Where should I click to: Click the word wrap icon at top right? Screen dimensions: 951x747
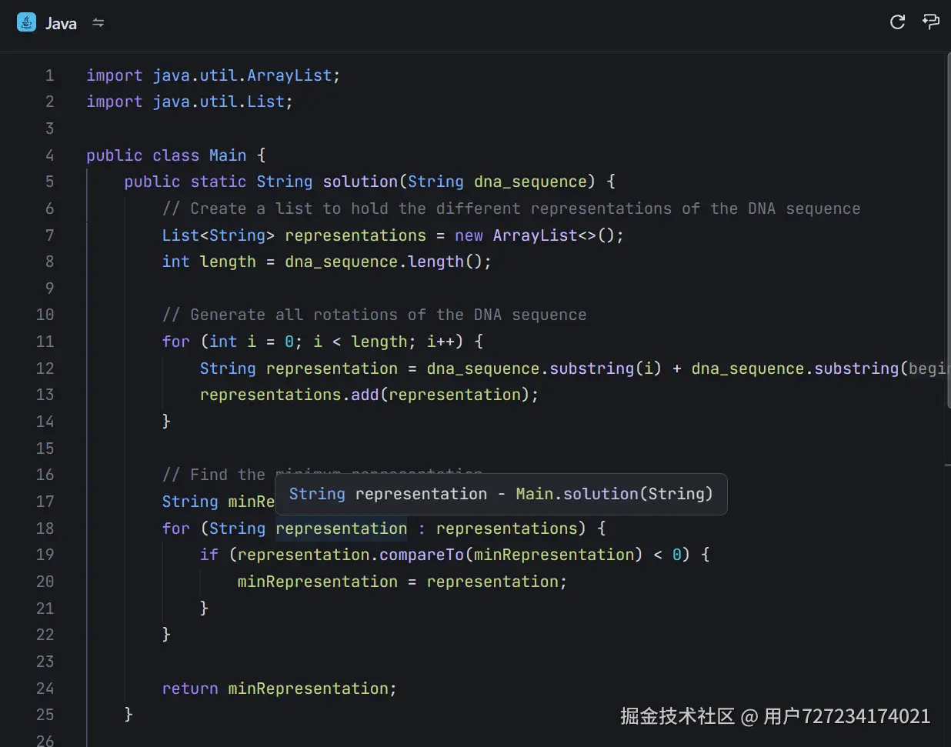click(x=931, y=22)
